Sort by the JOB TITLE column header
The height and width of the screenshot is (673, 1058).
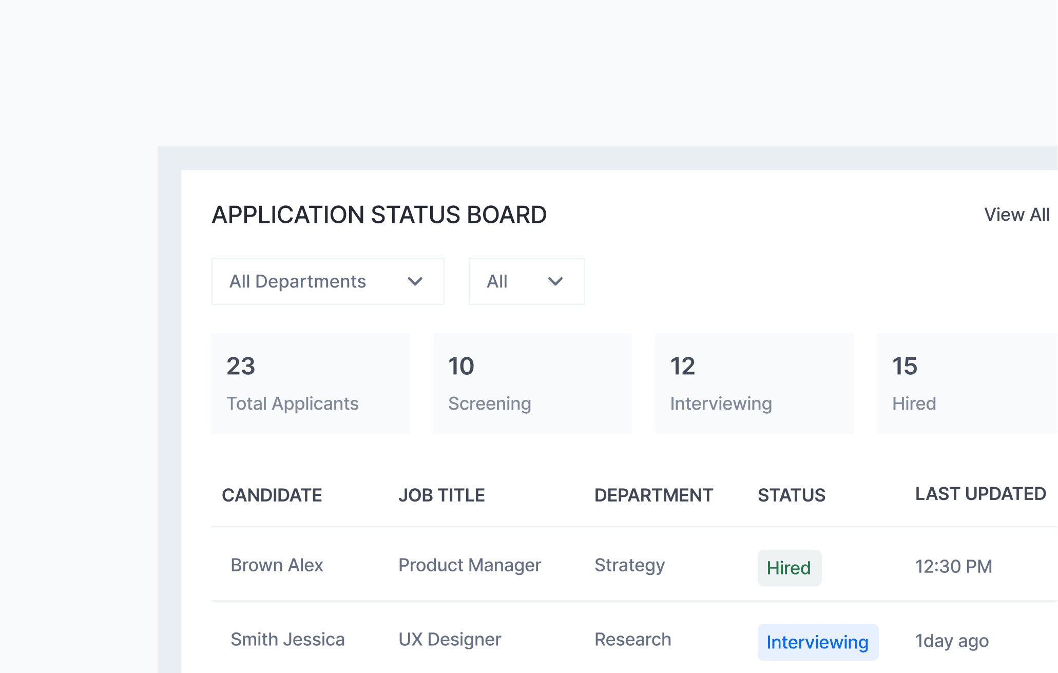point(441,495)
